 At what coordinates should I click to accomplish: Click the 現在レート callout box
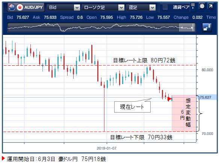pos(132,107)
